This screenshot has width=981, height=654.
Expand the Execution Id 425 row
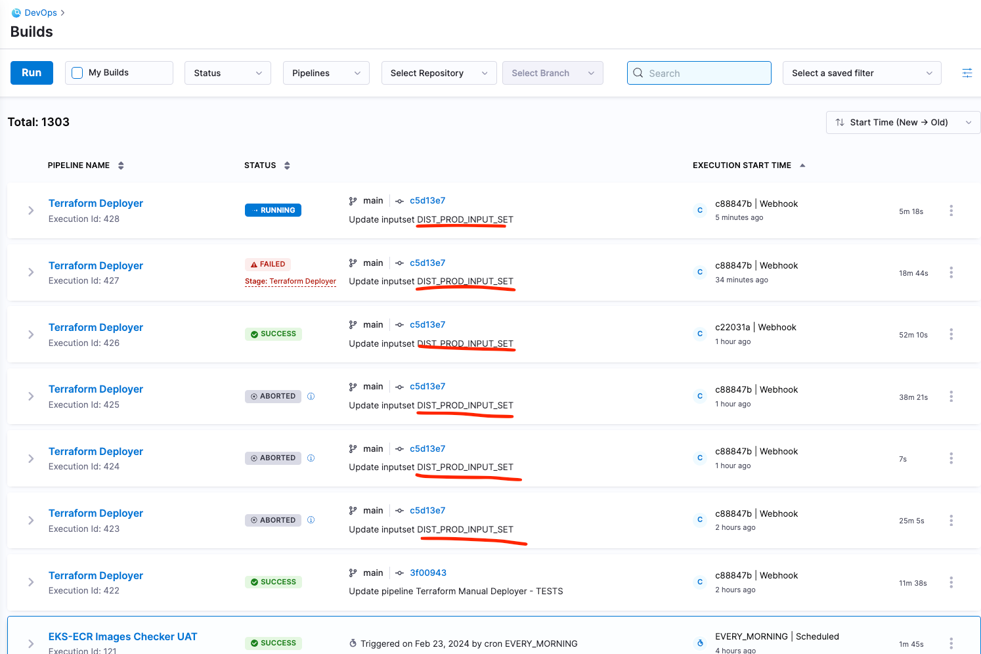[31, 396]
